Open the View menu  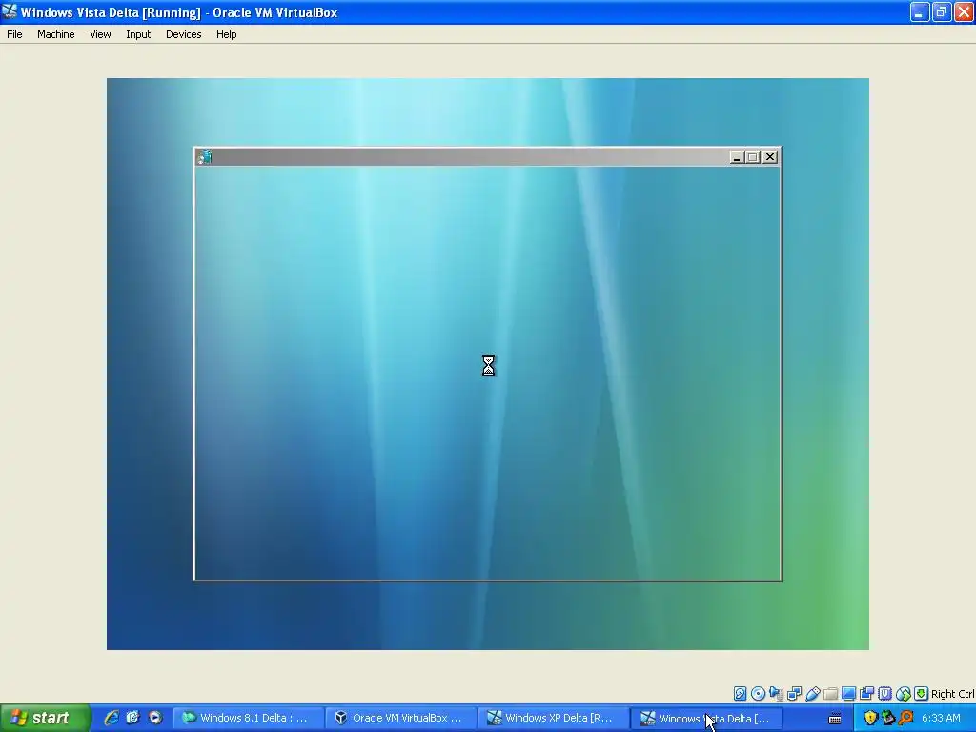pos(100,34)
